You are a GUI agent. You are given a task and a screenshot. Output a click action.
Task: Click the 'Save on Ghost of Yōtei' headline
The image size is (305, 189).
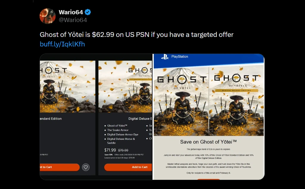pyautogui.click(x=208, y=142)
